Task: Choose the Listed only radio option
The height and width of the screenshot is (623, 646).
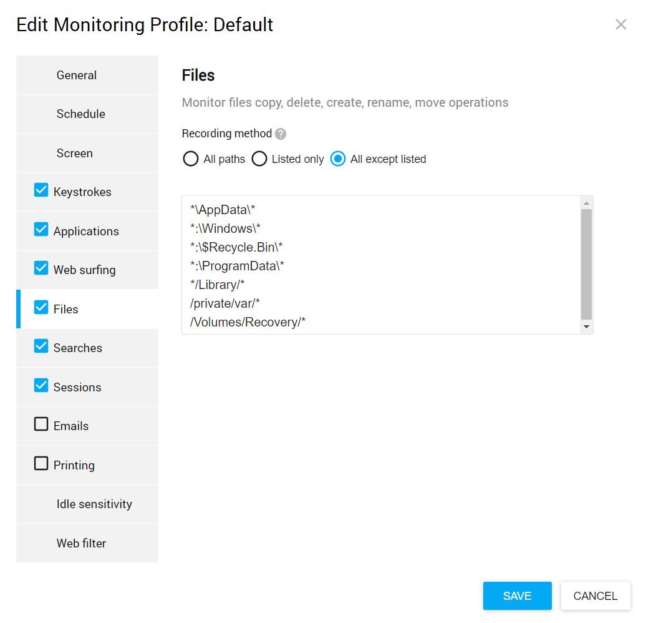Action: pyautogui.click(x=259, y=159)
